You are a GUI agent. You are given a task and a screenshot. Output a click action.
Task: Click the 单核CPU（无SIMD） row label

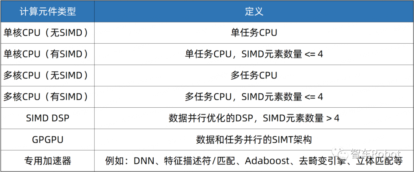coord(48,33)
